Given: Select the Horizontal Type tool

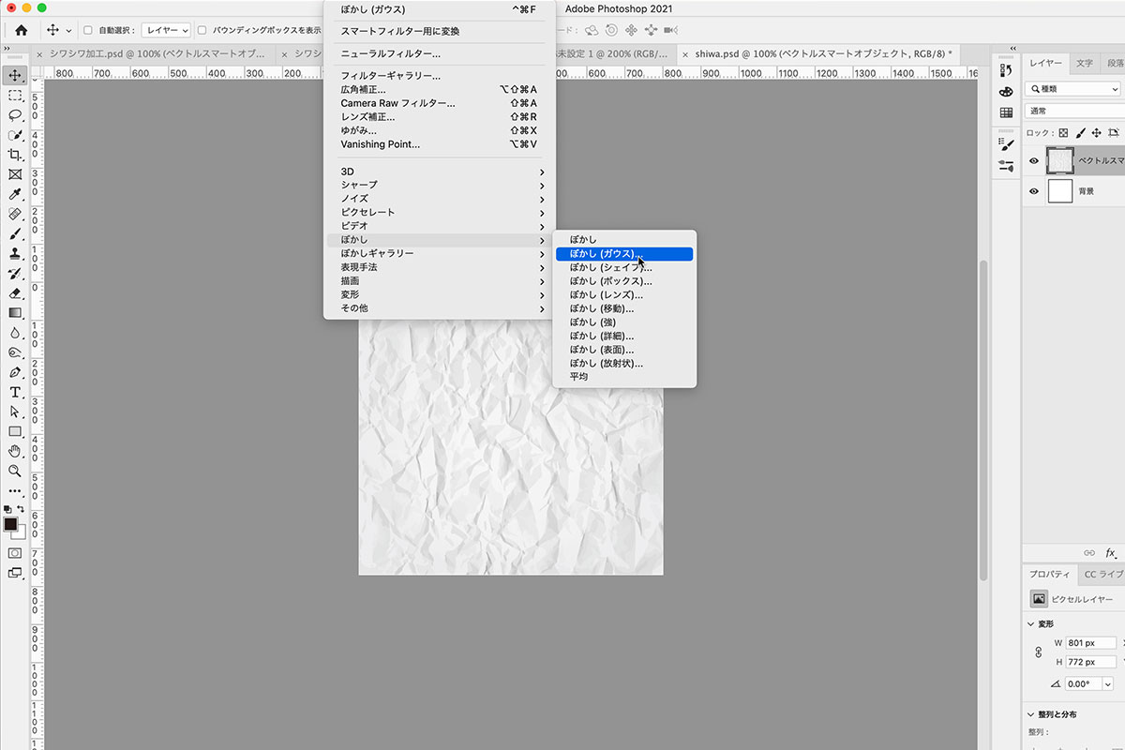Looking at the screenshot, I should coord(15,392).
